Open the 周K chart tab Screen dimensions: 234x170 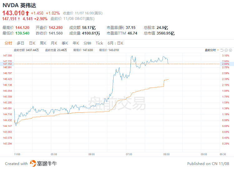pyautogui.click(x=43, y=43)
